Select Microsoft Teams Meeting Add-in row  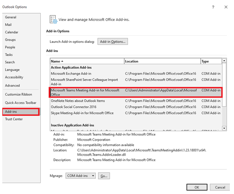click(x=136, y=92)
